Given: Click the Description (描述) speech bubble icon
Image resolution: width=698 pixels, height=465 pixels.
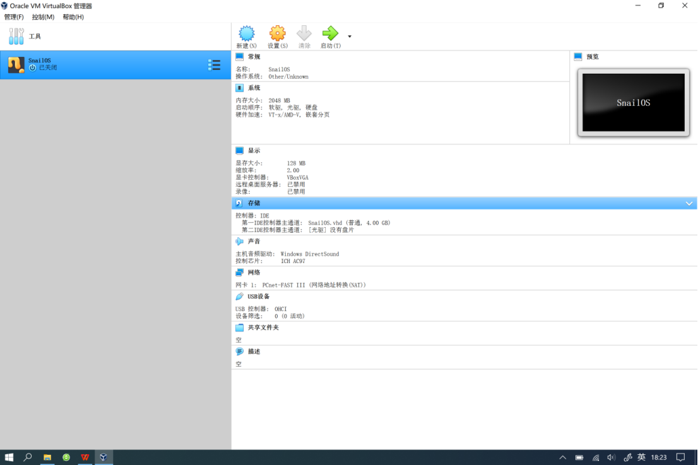Looking at the screenshot, I should (x=239, y=351).
